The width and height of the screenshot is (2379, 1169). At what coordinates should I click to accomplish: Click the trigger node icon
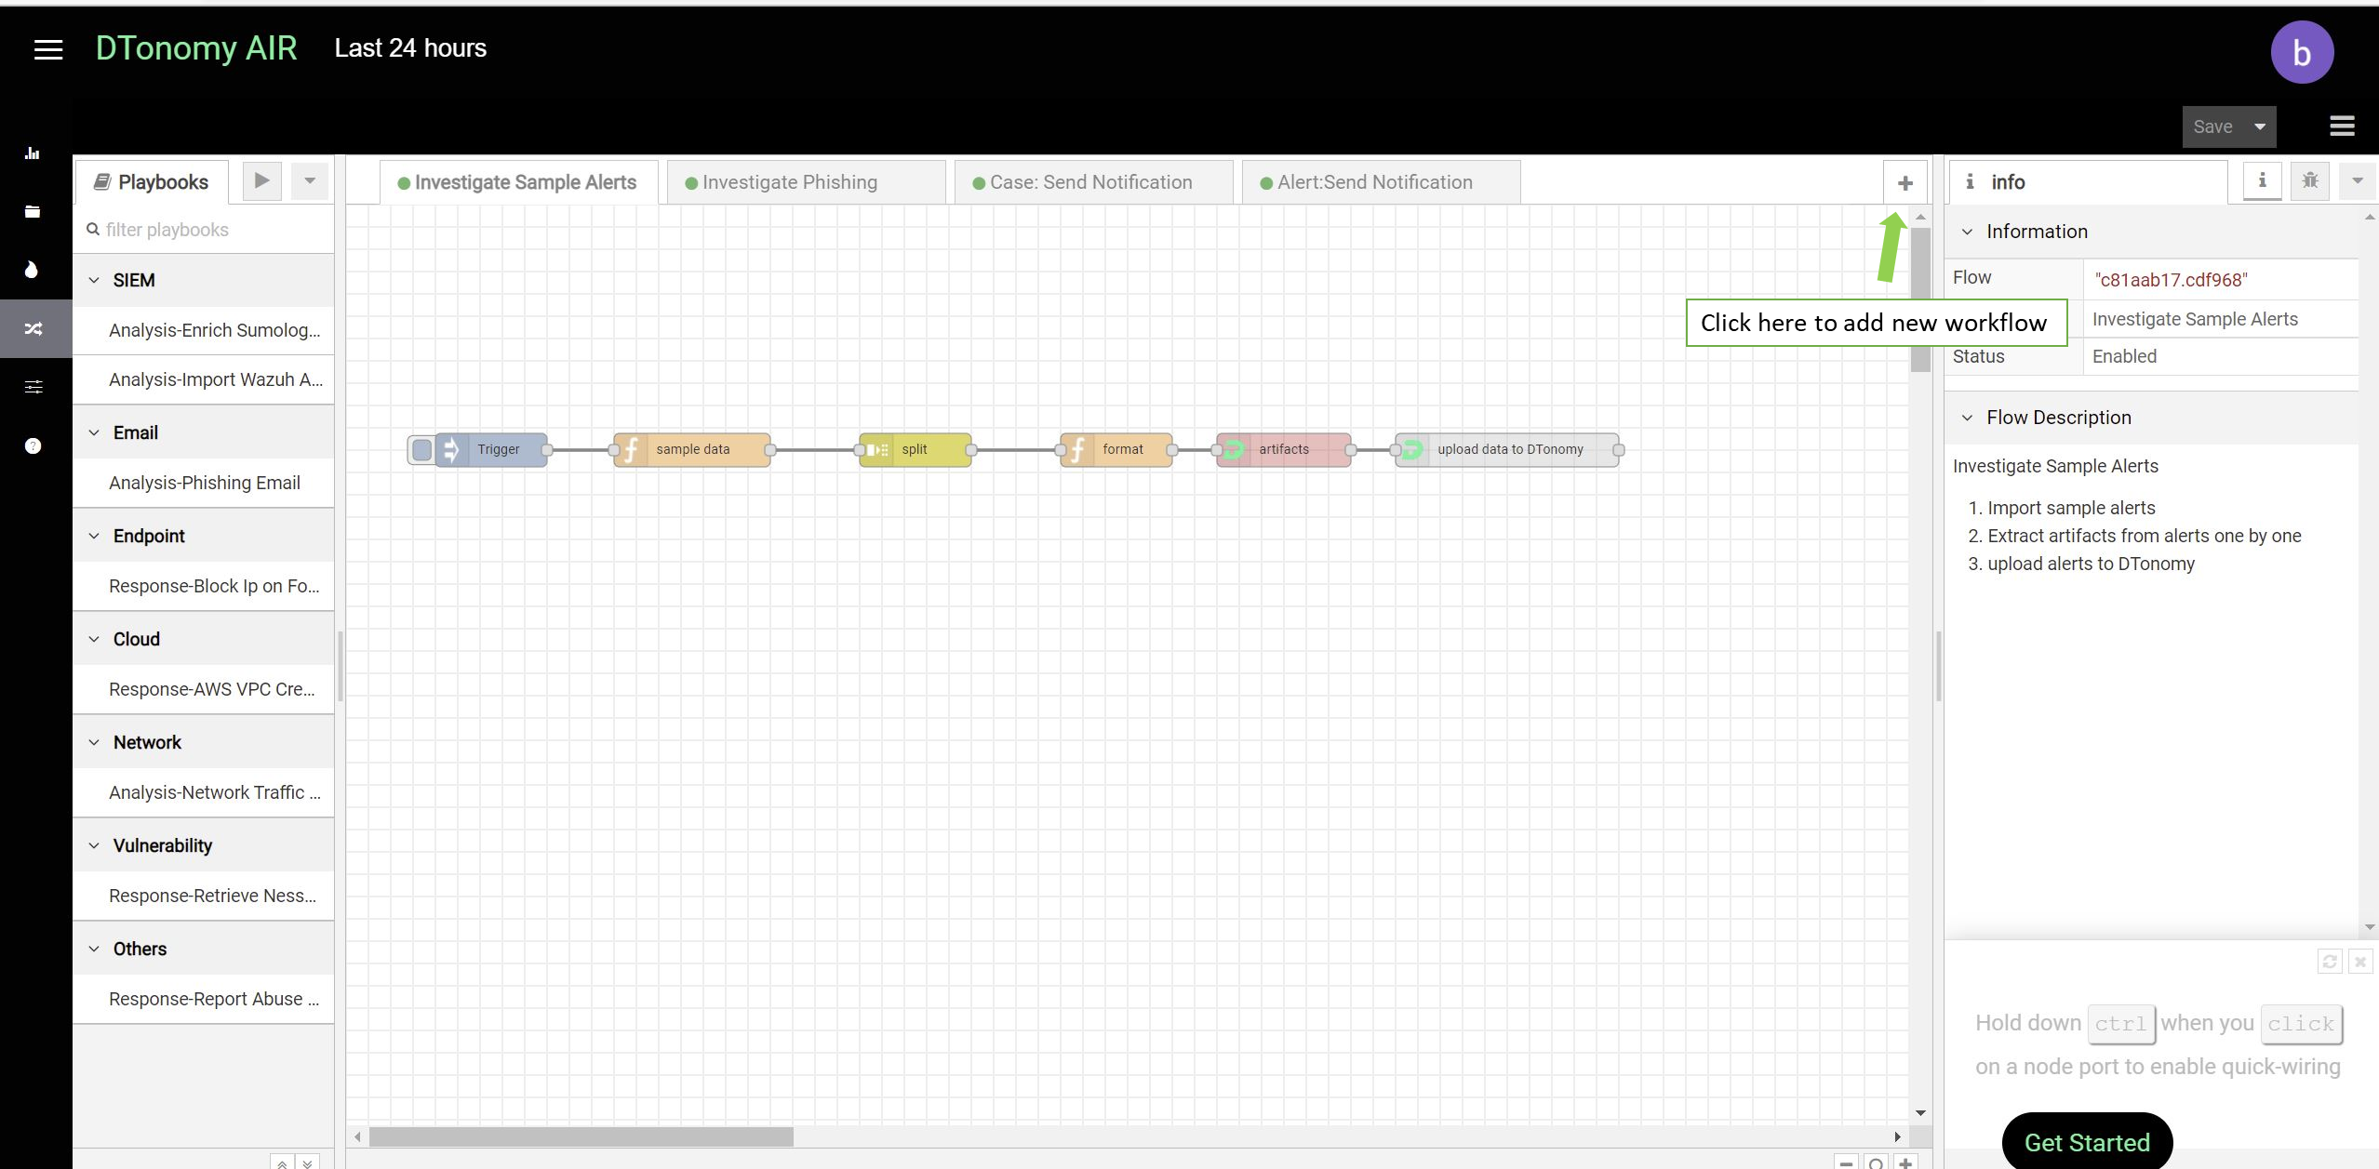pyautogui.click(x=450, y=449)
